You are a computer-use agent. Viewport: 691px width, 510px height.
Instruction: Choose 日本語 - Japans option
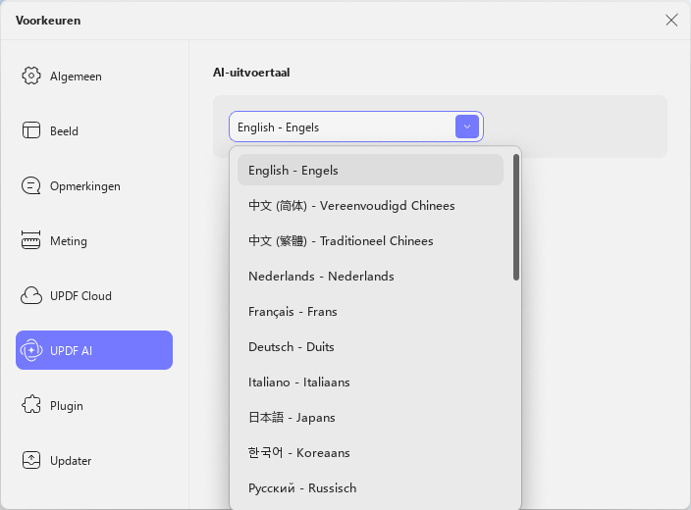click(x=370, y=417)
